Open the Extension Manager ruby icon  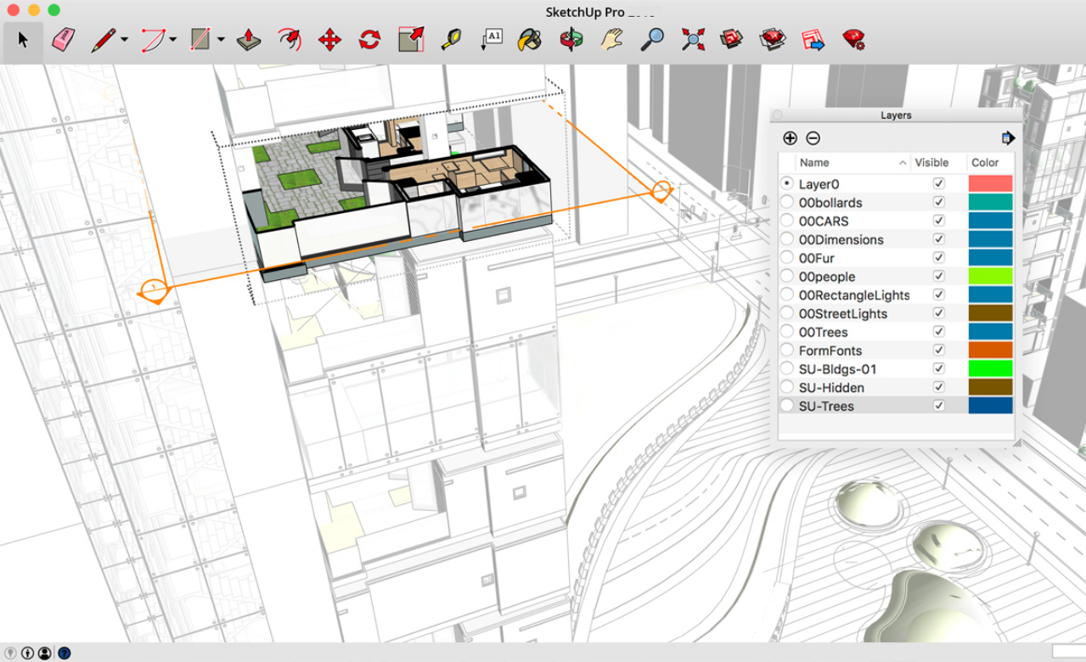[853, 40]
